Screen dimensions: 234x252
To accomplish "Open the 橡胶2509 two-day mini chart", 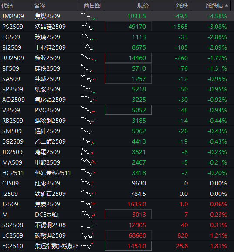I will 88,58.
